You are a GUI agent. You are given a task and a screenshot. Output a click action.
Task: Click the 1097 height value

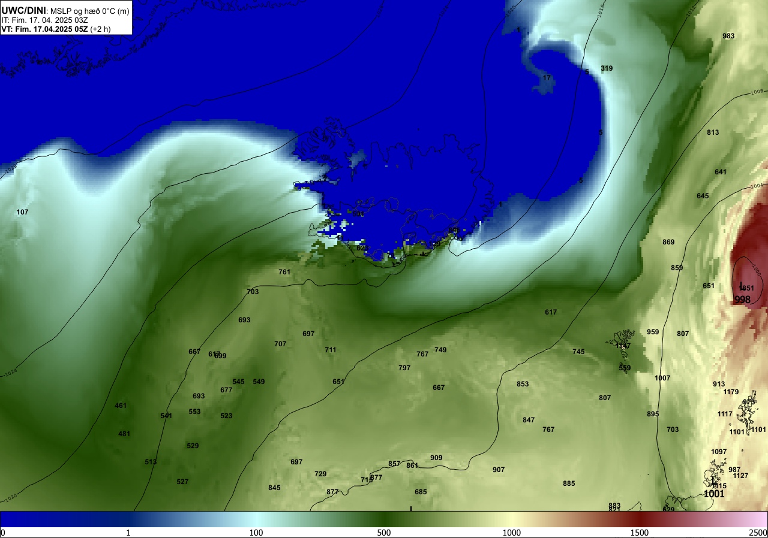pyautogui.click(x=719, y=452)
